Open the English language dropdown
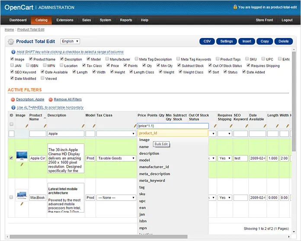Image resolution: width=301 pixels, height=241 pixels. pos(70,41)
